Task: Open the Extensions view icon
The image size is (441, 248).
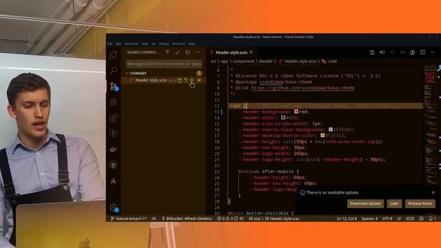Action: pyautogui.click(x=113, y=118)
